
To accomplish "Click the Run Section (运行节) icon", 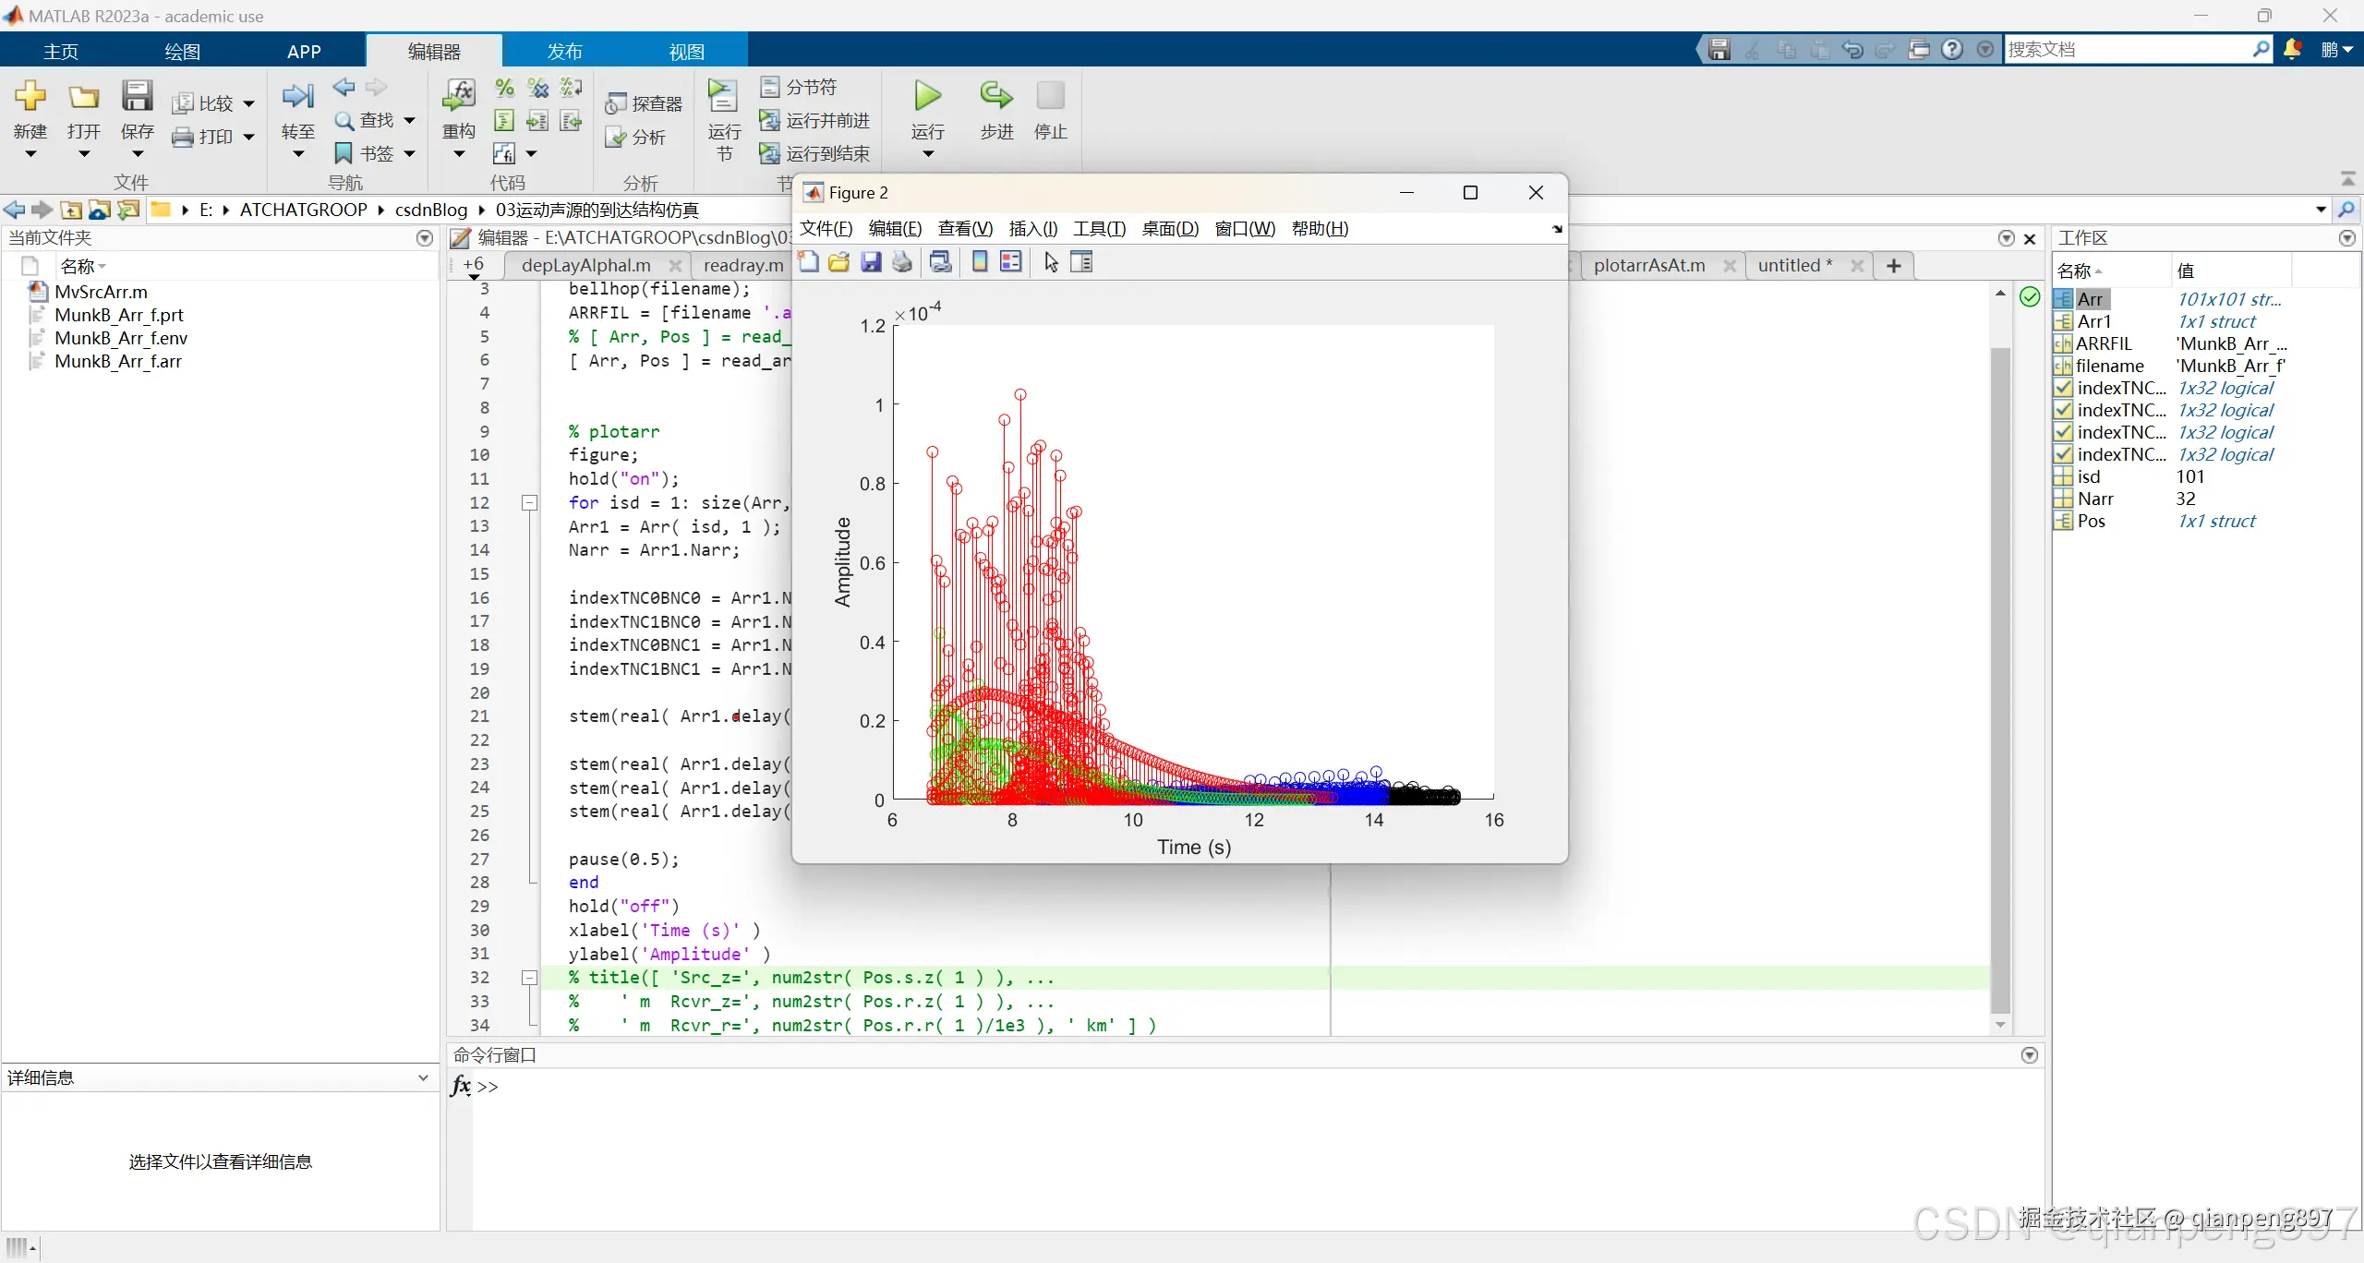I will 723,96.
